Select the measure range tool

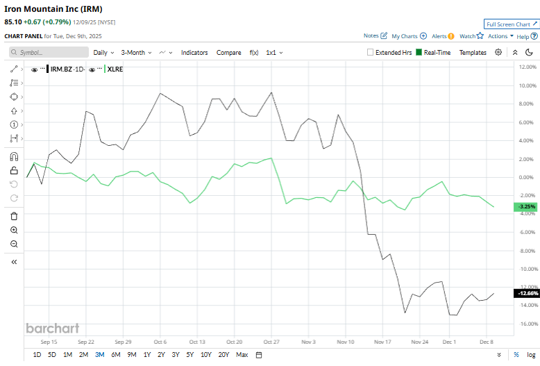(14, 138)
